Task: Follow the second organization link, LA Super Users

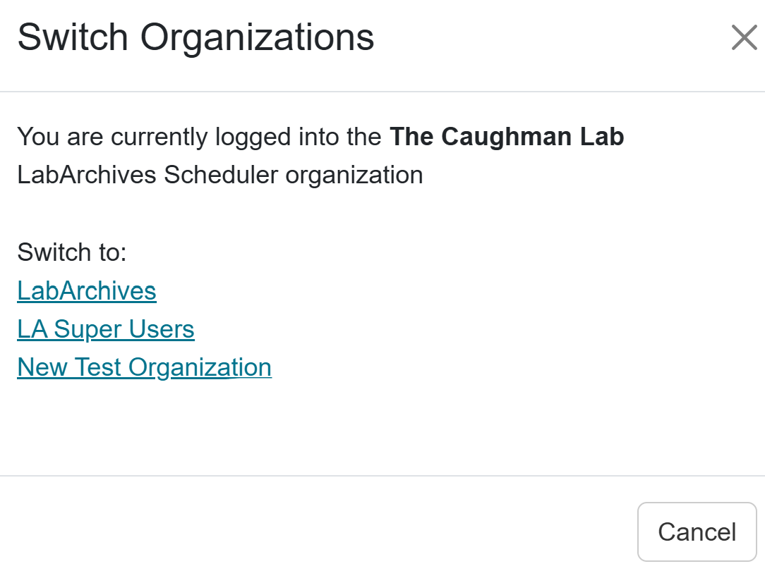Action: 106,329
